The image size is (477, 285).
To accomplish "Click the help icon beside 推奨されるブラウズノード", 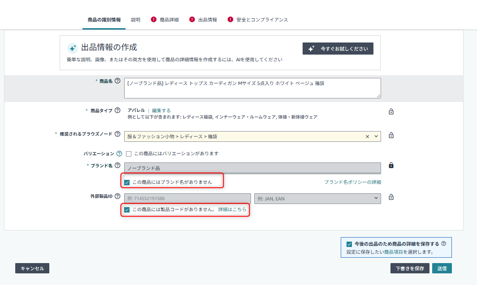I will click(117, 134).
